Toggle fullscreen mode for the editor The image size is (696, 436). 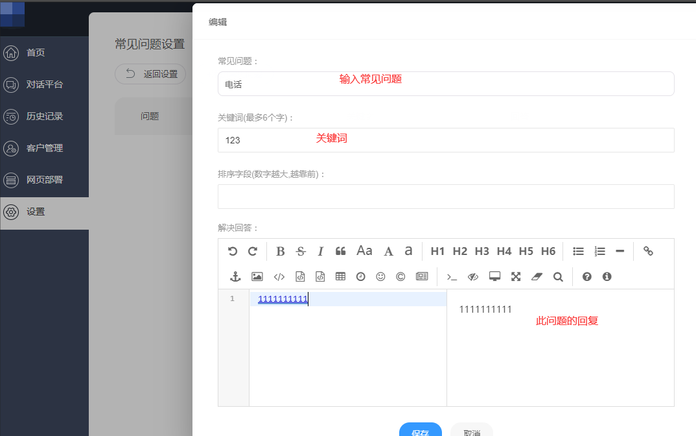[516, 276]
